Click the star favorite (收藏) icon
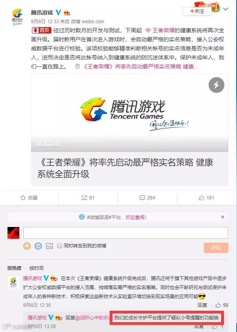Viewport: 237px width, 332px height. pos(23,197)
